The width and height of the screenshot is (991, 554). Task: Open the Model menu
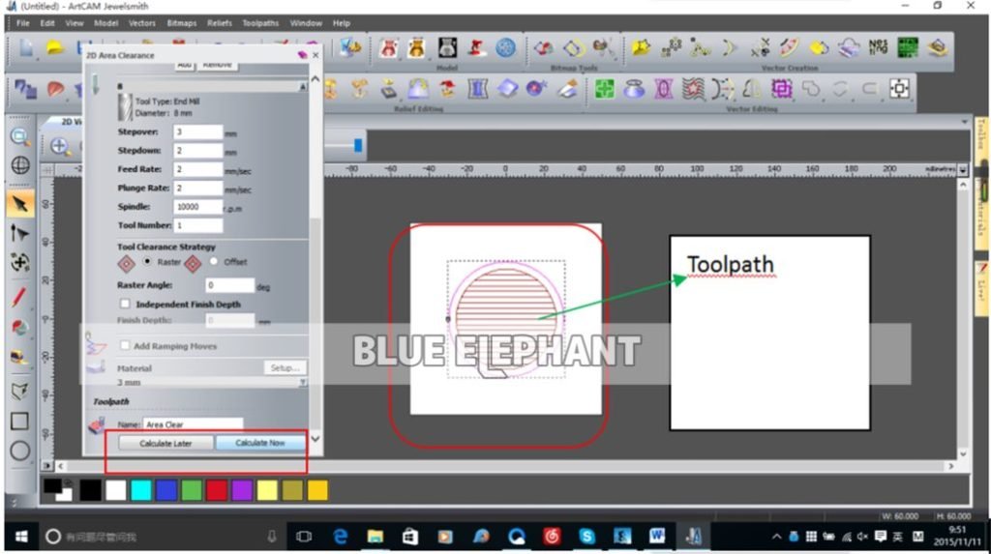tap(105, 23)
